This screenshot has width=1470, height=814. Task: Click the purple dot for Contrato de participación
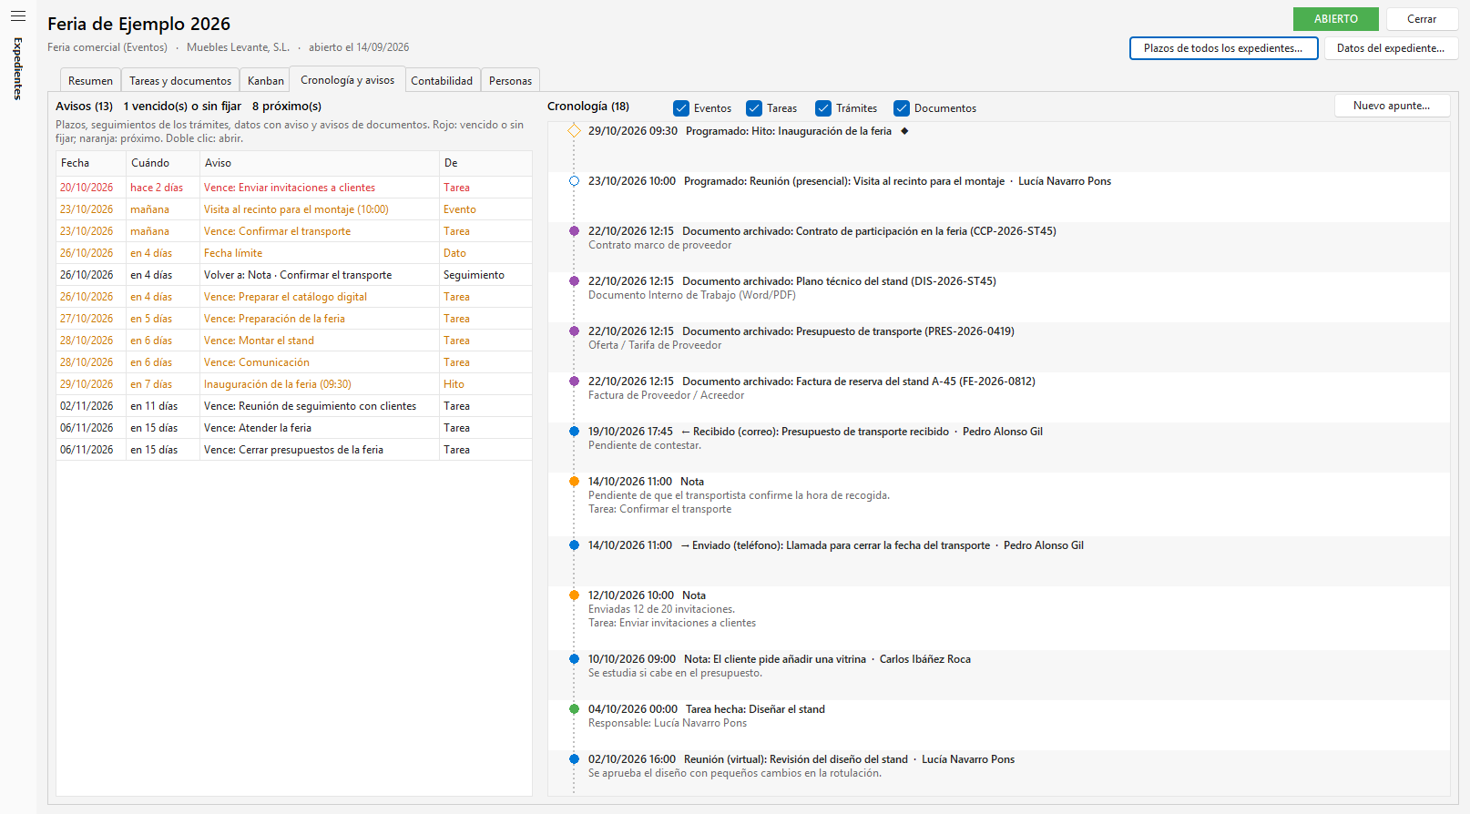[x=574, y=231]
